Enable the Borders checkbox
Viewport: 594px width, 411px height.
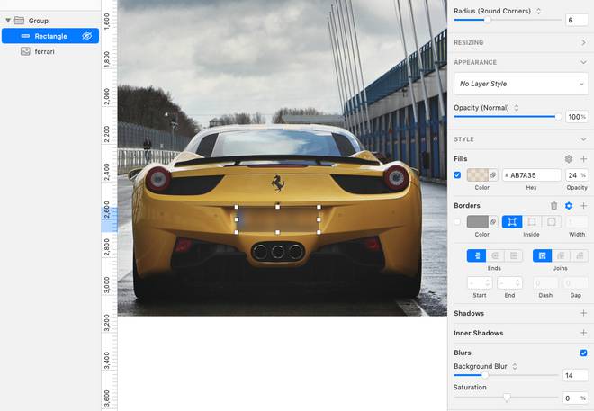(458, 221)
